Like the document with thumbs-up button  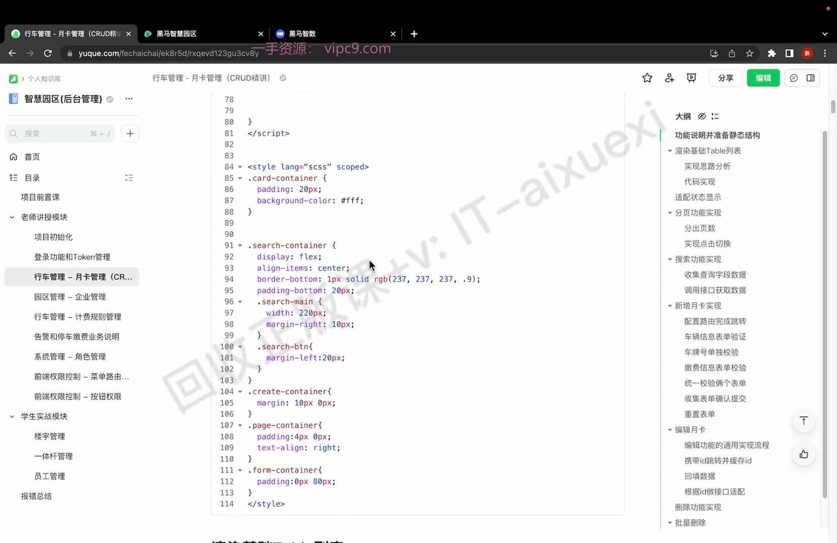804,455
